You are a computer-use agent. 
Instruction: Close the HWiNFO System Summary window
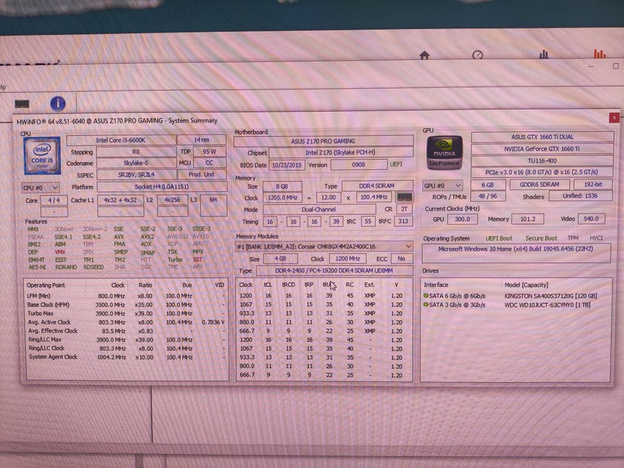[614, 117]
